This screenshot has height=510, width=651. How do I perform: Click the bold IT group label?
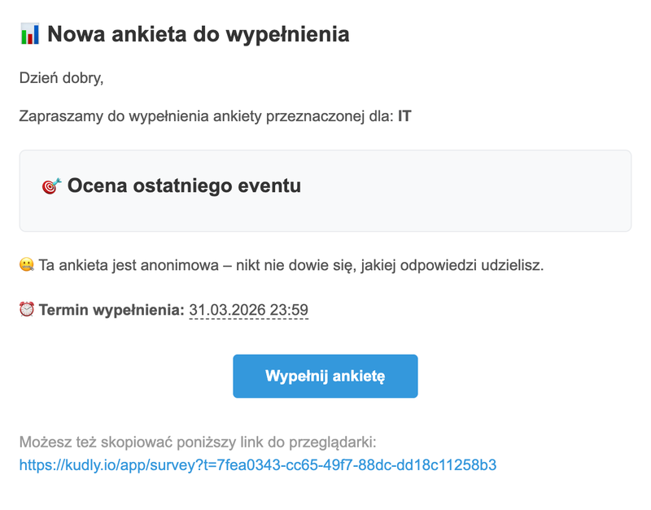tap(404, 116)
